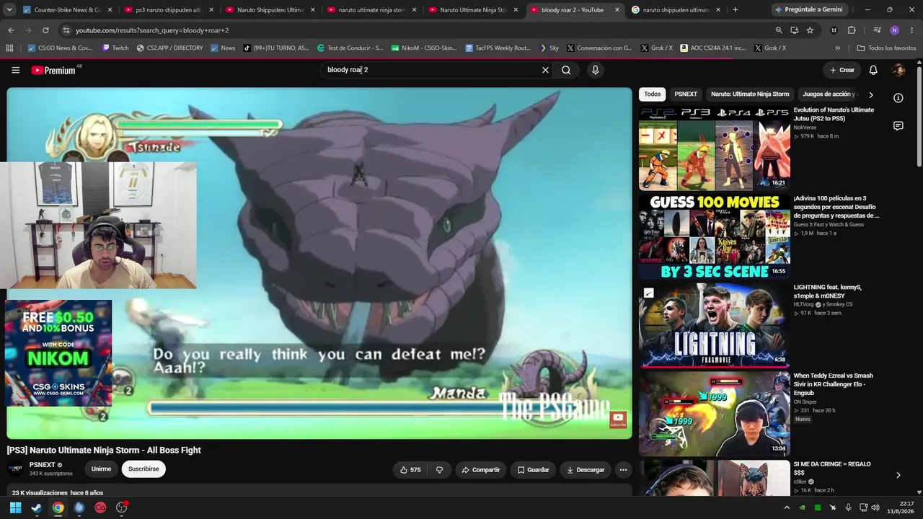Open the Crear menu
Screen dimensions: 923x519
click(x=842, y=70)
